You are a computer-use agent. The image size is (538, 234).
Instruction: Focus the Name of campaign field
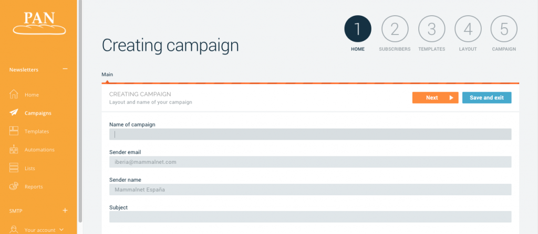(x=310, y=135)
